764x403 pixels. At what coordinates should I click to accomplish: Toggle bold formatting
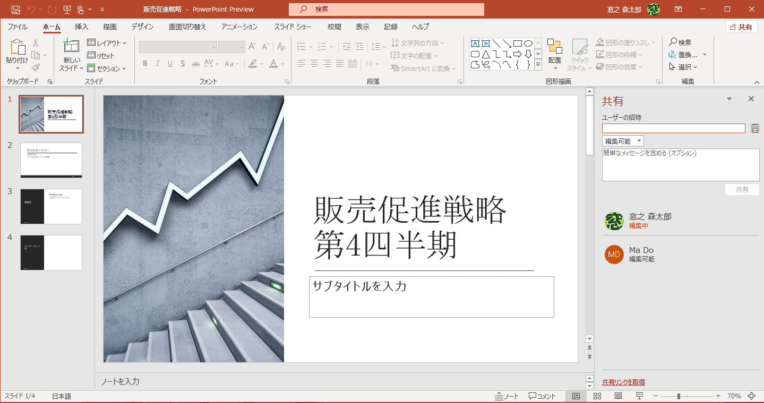point(144,63)
